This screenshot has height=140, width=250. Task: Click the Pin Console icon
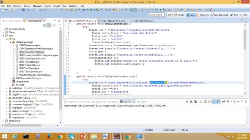tap(224, 101)
